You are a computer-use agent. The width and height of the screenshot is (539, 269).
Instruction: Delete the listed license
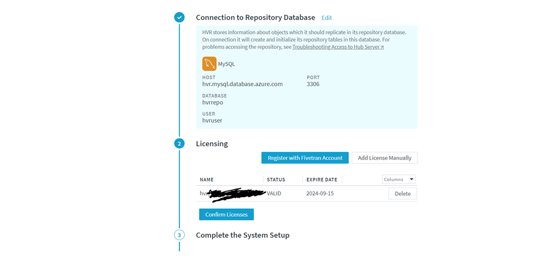click(403, 194)
